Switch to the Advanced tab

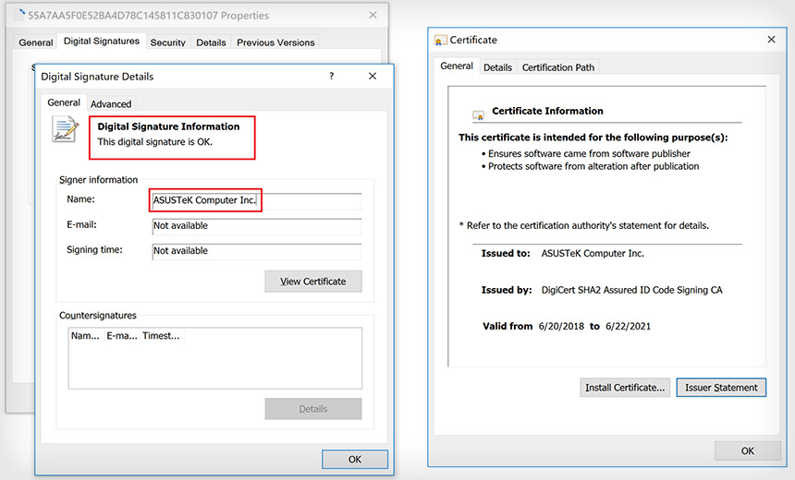pos(111,103)
